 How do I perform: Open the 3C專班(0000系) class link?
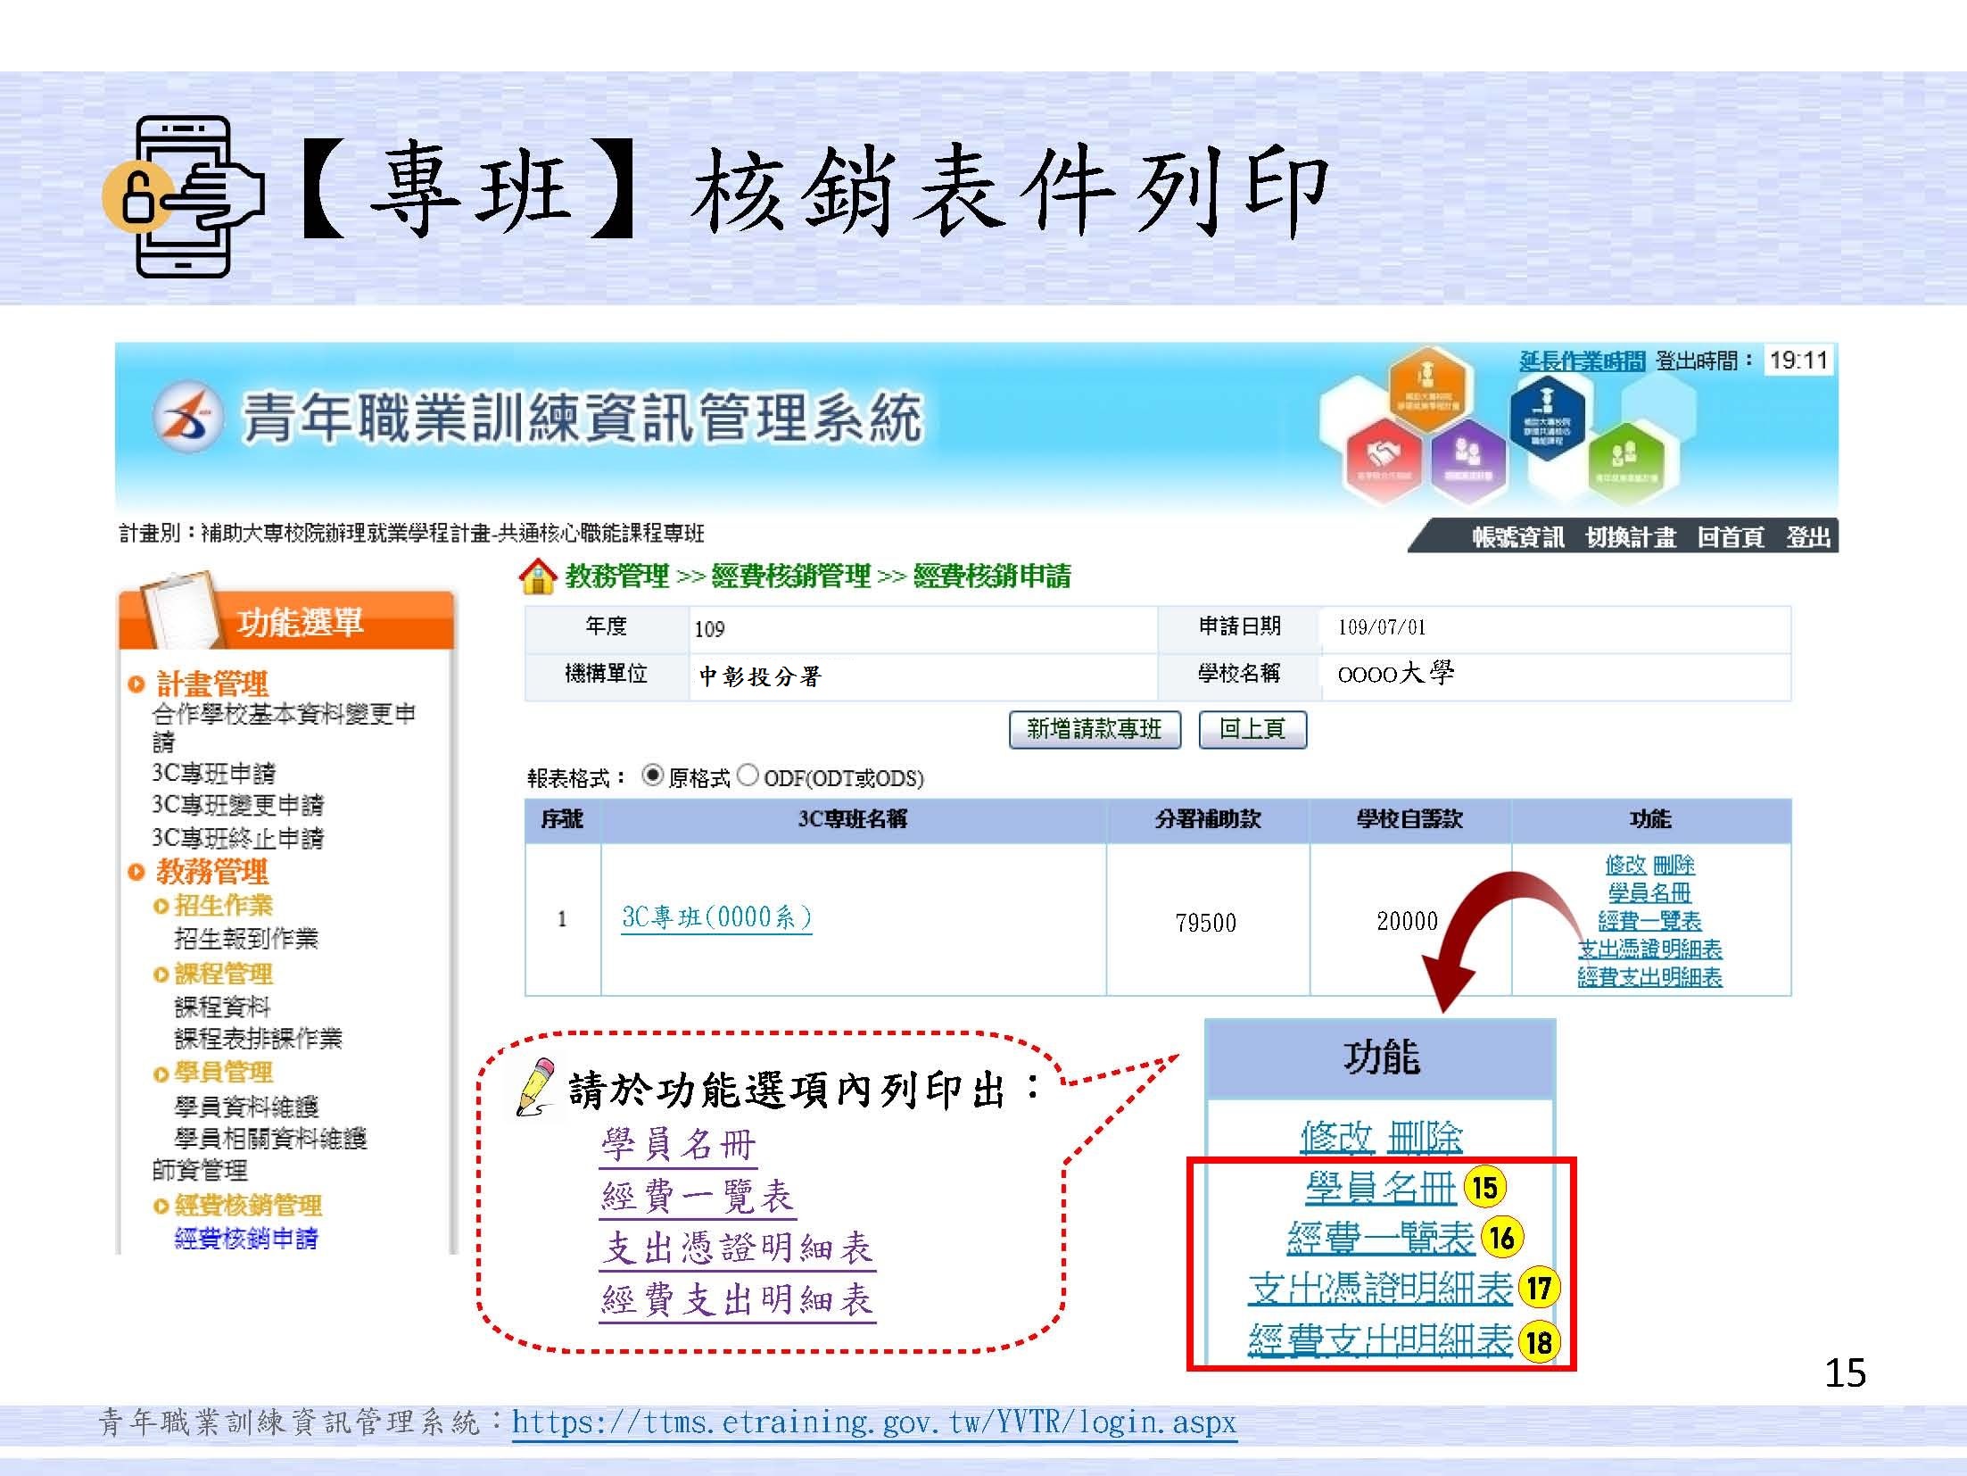click(x=716, y=918)
